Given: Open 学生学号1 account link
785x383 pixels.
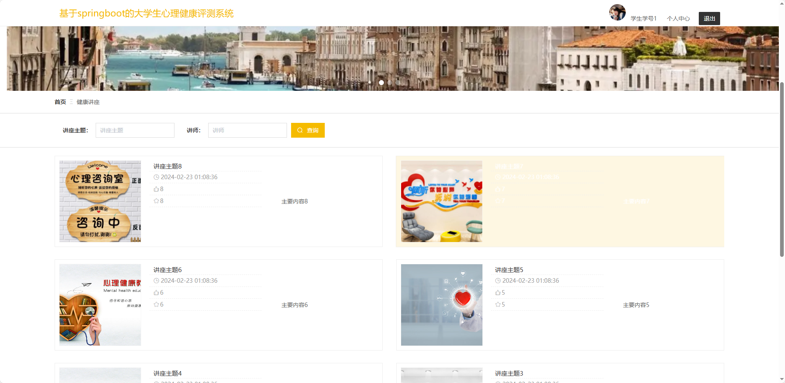Looking at the screenshot, I should (643, 18).
